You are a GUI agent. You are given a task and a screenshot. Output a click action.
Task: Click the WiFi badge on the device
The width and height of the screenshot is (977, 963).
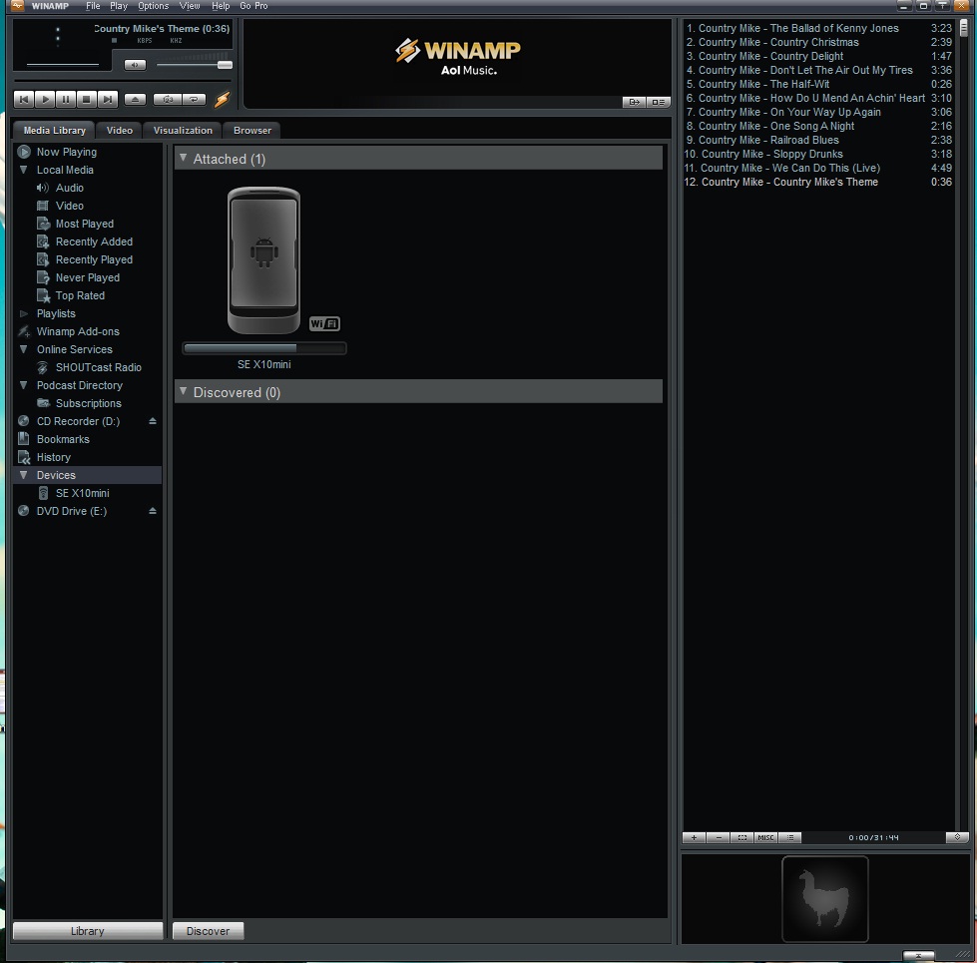click(324, 324)
